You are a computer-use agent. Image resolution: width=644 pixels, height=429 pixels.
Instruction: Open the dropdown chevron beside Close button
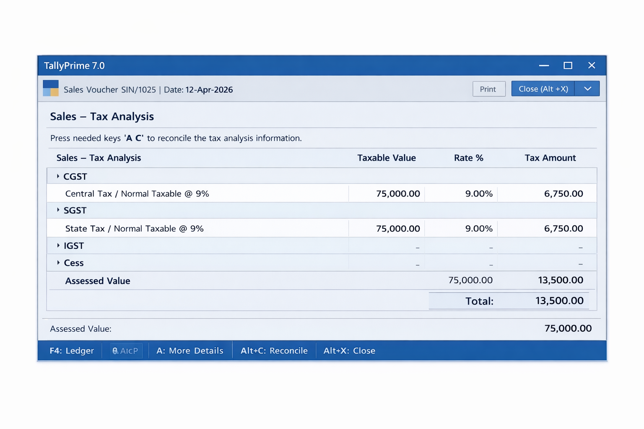pos(587,88)
